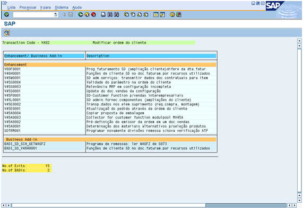Select enhancement V45A0002

[12, 122]
